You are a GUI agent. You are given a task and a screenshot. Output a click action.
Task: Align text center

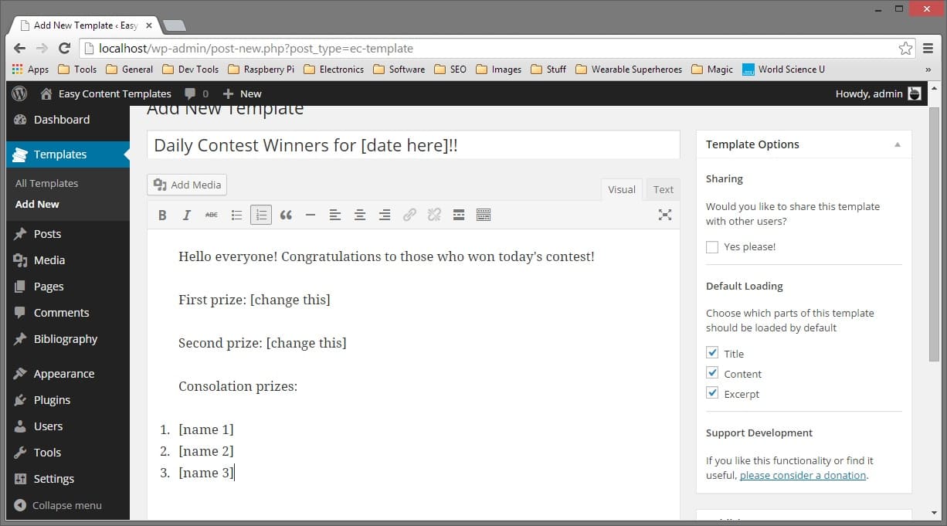coord(360,215)
